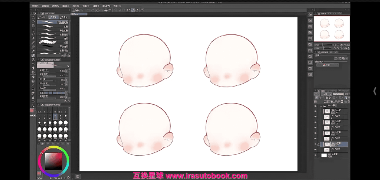
Task: Toggle the active snap to special ruler icon
Action: pos(132,10)
